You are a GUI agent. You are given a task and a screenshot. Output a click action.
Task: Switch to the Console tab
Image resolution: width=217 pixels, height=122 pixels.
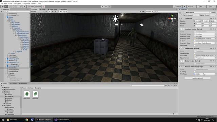click(x=13, y=84)
